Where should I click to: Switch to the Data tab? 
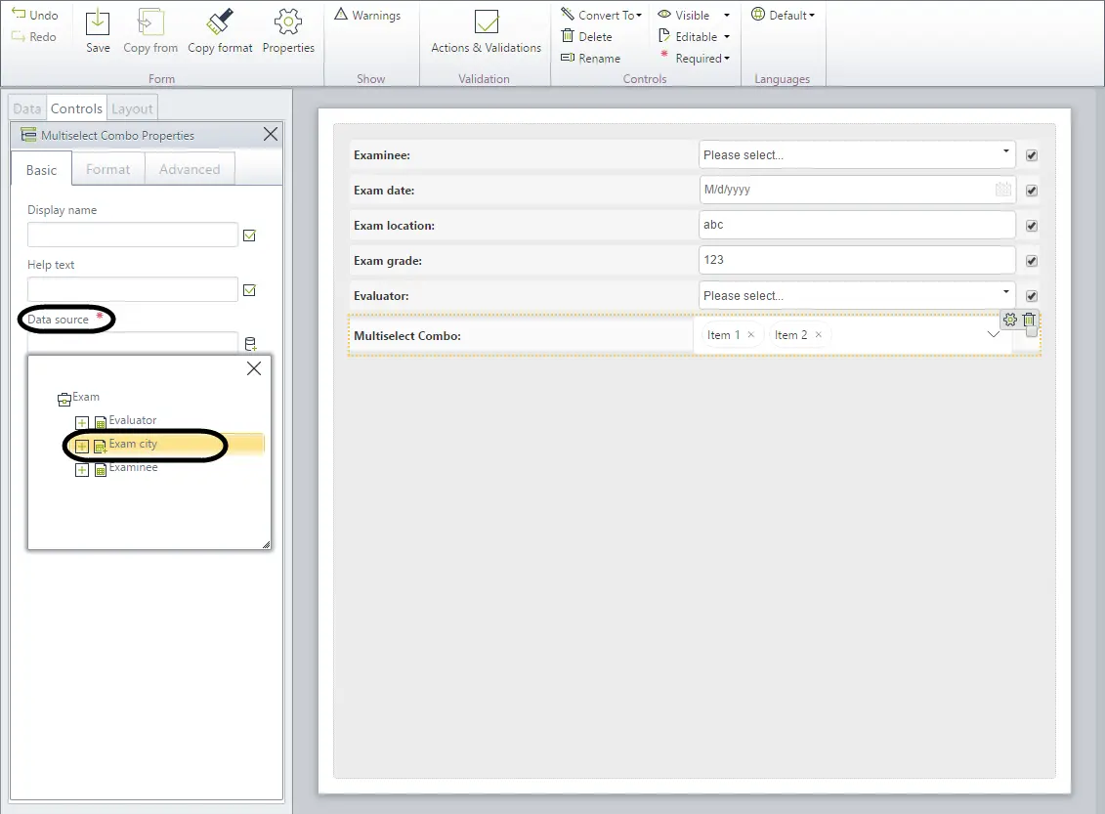pos(26,108)
